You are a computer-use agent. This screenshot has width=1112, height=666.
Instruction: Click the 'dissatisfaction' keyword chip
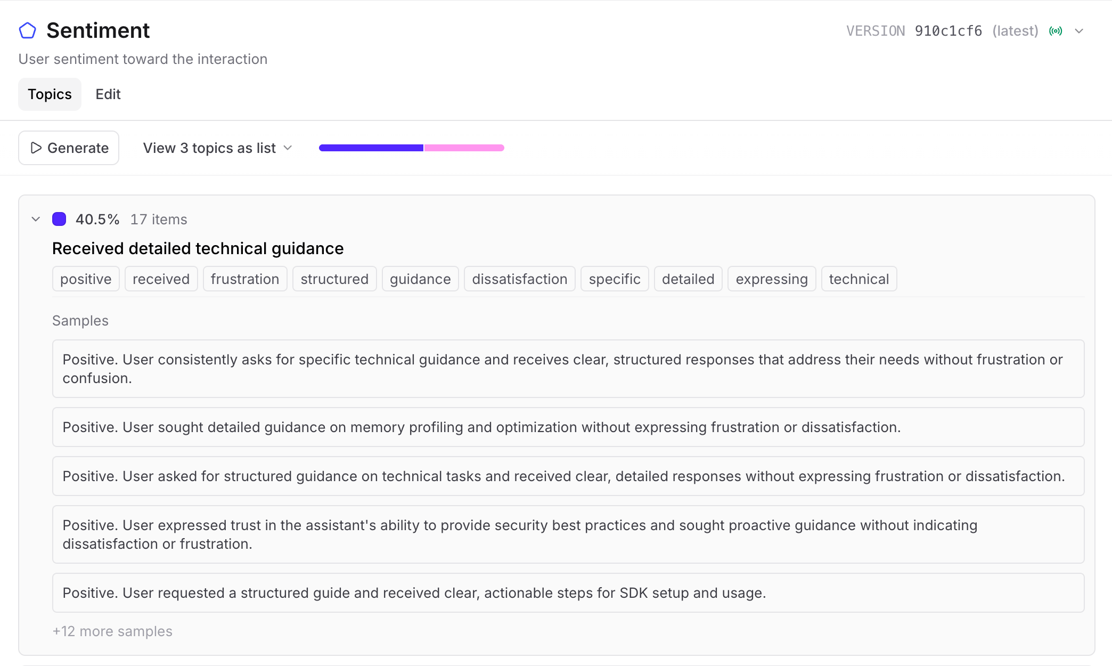coord(519,279)
